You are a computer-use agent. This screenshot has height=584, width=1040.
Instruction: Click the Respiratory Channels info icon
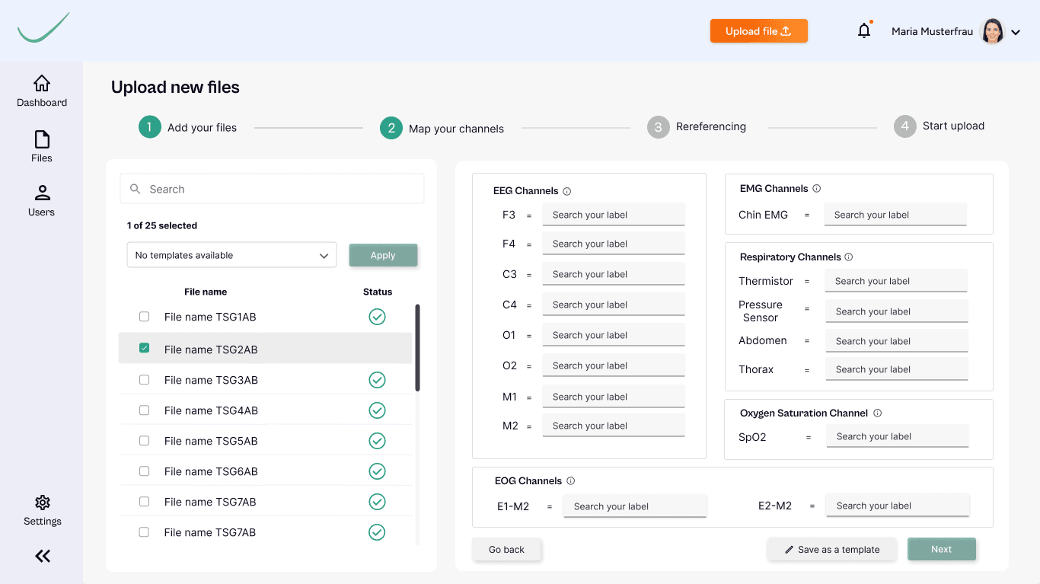(849, 257)
